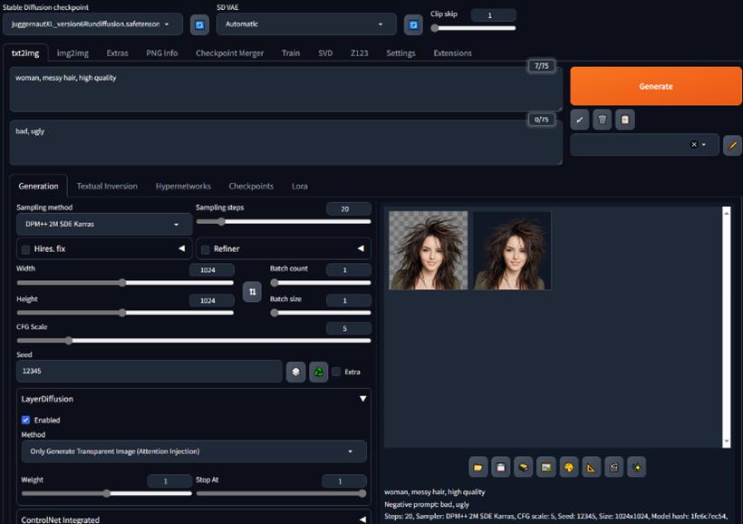Click the pencil edit styles icon
Viewport: 743px width, 524px height.
pos(732,145)
